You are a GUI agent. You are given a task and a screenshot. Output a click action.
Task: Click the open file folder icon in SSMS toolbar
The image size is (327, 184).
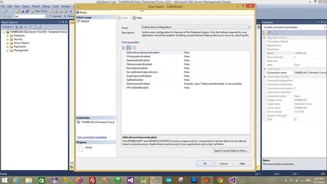[18, 11]
